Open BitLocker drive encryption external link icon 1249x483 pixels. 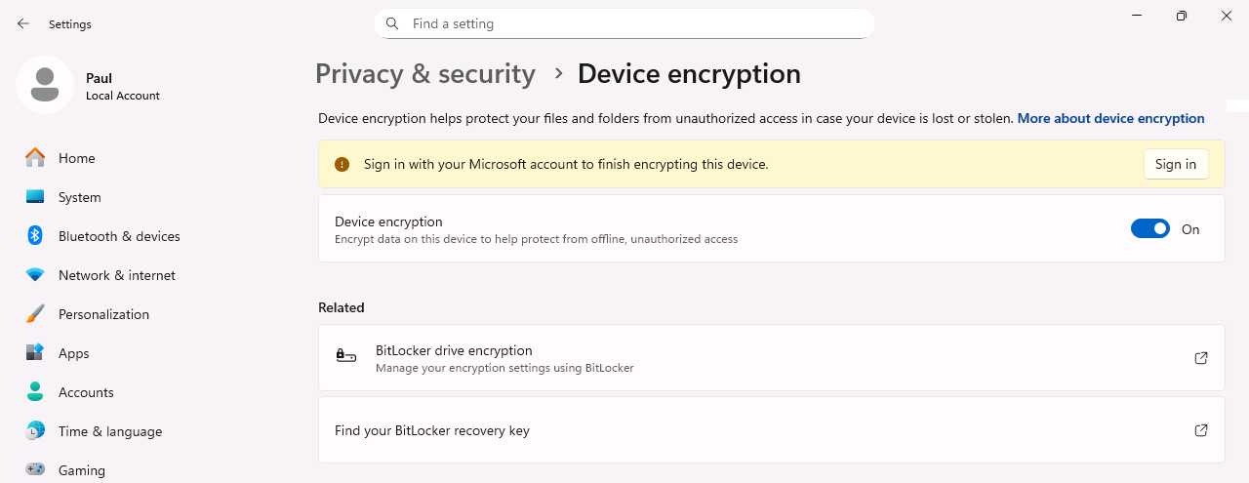click(x=1201, y=358)
